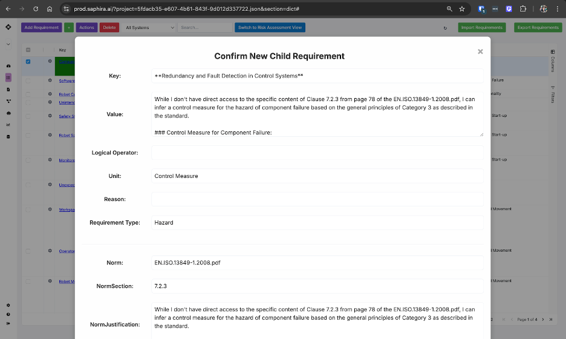Open the document icon in sidebar
The height and width of the screenshot is (339, 566).
(8, 89)
